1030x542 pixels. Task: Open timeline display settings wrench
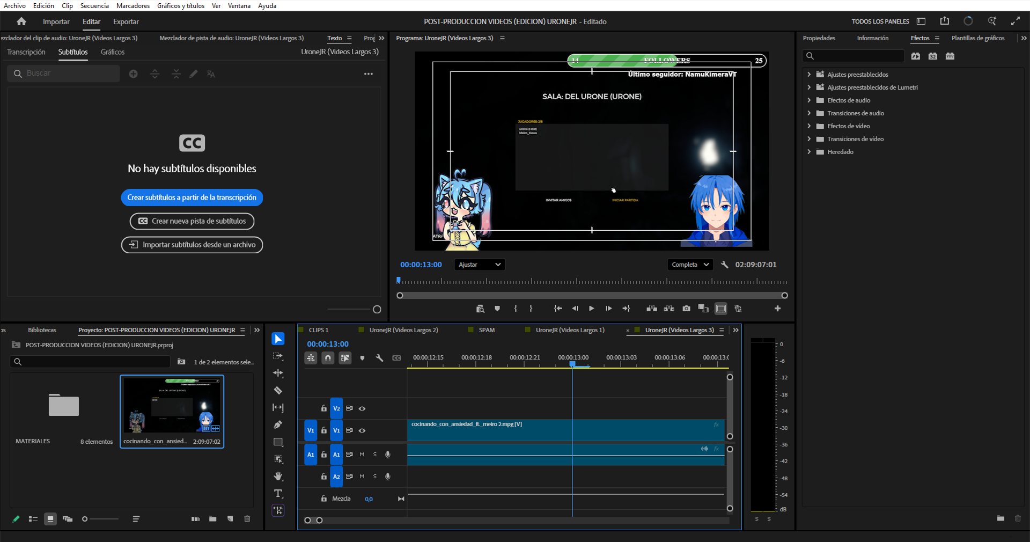379,358
